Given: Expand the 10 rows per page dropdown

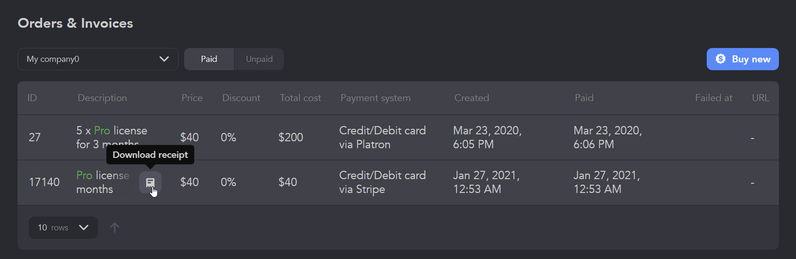Looking at the screenshot, I should coord(63,228).
